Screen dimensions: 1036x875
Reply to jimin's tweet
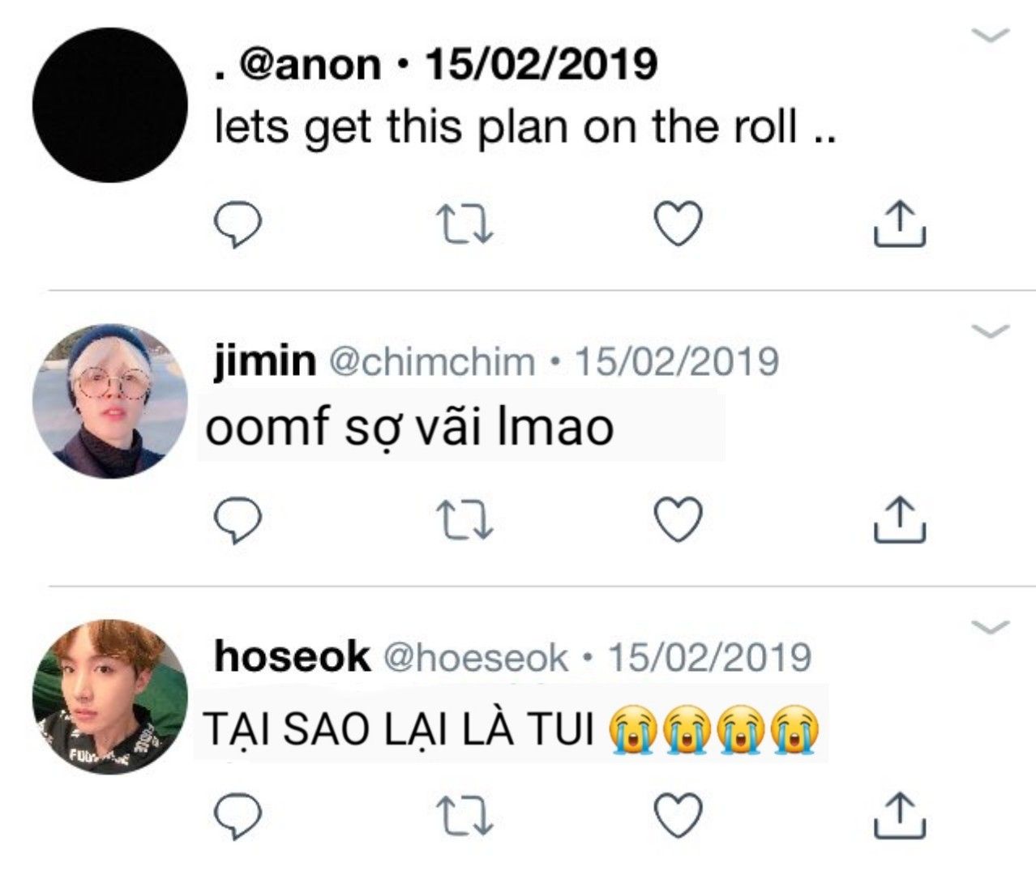point(237,520)
